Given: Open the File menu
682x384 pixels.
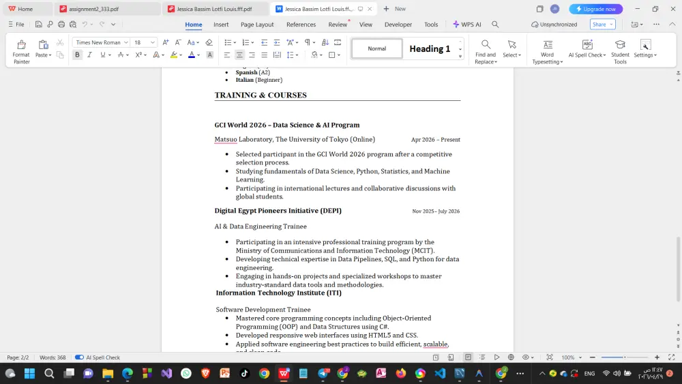Looking at the screenshot, I should 16,25.
